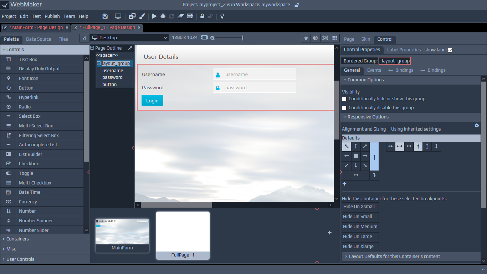This screenshot has height=274, width=487.
Task: Open the gear settings for Alignment and Sizing
Action: [477, 126]
